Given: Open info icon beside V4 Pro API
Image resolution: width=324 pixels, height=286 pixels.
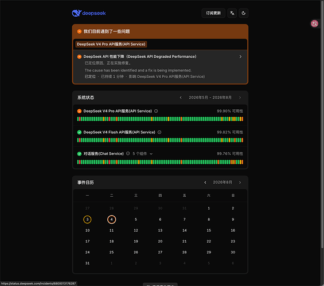Looking at the screenshot, I should click(x=156, y=111).
